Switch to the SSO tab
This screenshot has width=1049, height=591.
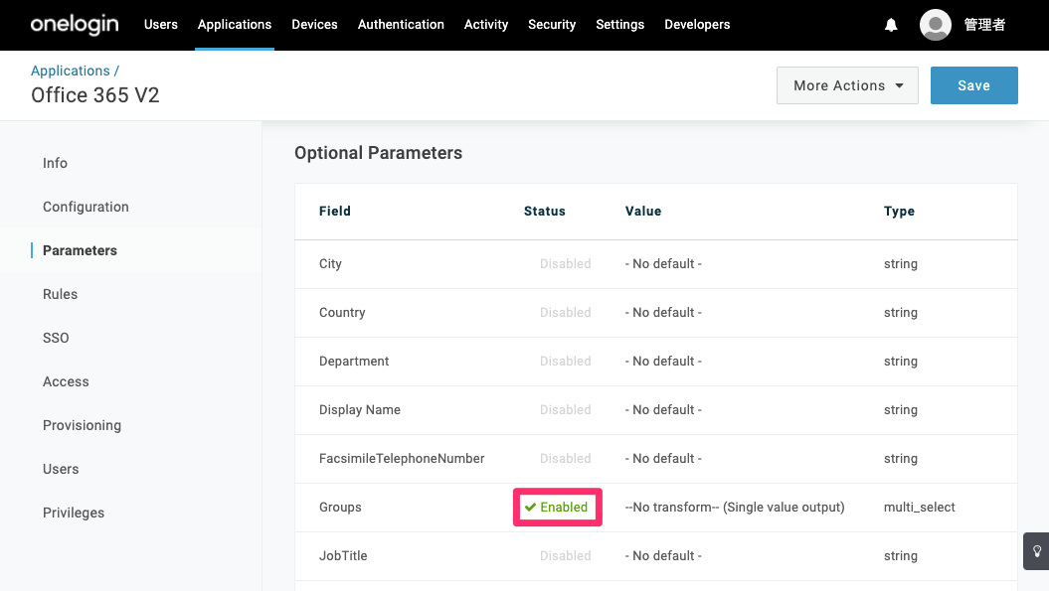56,338
